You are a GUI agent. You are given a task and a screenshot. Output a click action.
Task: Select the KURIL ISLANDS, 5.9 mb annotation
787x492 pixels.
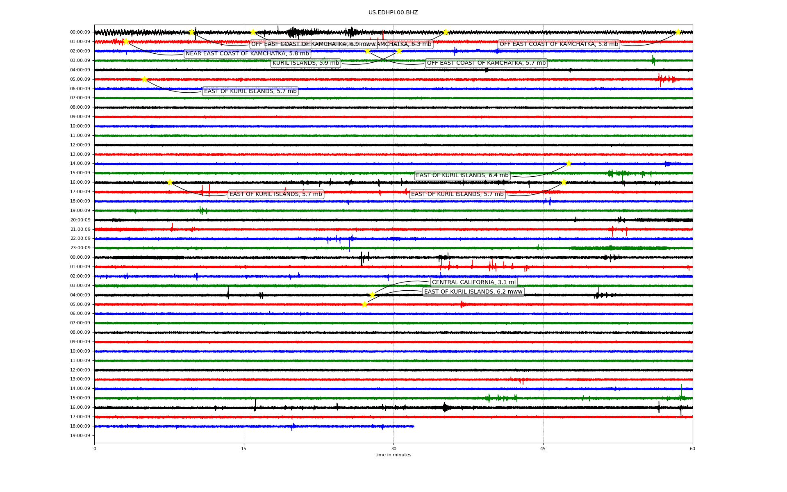[x=306, y=63]
